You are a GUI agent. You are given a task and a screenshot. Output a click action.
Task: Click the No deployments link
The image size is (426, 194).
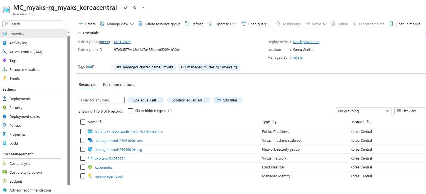(306, 42)
